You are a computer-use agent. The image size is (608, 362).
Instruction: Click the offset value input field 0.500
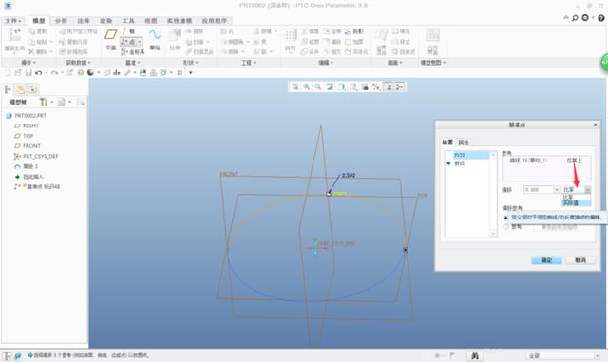539,190
